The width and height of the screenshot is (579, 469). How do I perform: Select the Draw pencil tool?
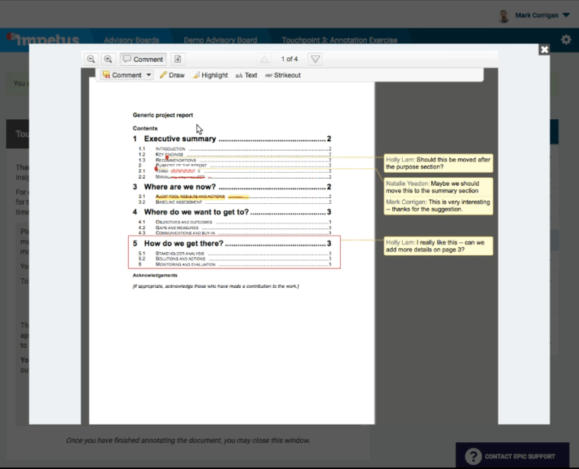[172, 75]
